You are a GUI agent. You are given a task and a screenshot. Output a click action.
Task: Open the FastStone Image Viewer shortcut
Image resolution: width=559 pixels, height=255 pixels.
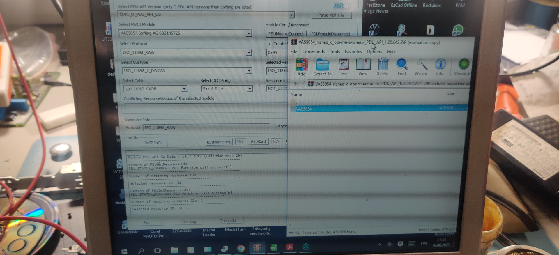(x=376, y=8)
